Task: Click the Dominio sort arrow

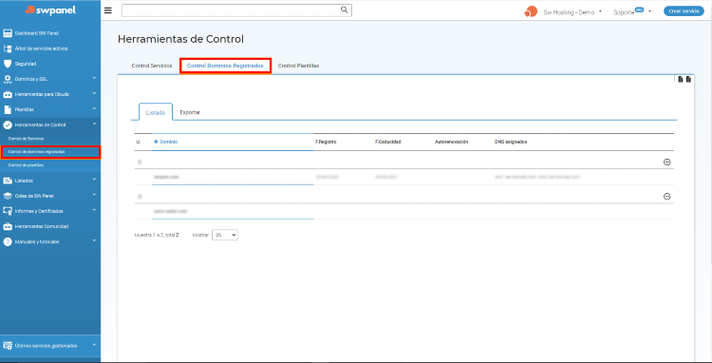Action: point(156,142)
